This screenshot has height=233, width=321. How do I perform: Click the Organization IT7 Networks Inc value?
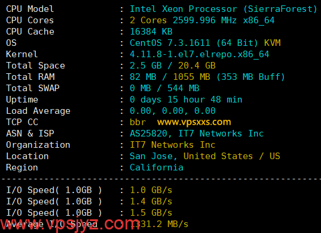click(x=173, y=145)
